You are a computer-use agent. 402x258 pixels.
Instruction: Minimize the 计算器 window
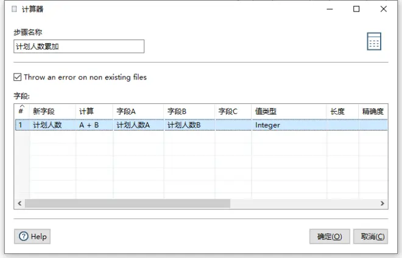click(330, 9)
